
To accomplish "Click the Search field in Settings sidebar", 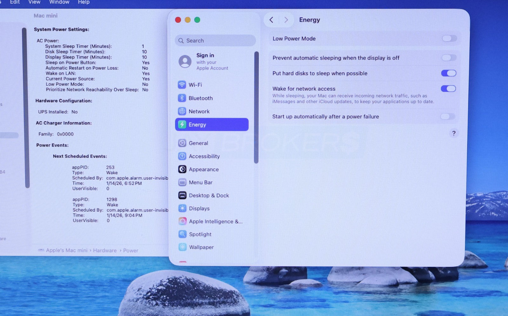I will point(215,41).
